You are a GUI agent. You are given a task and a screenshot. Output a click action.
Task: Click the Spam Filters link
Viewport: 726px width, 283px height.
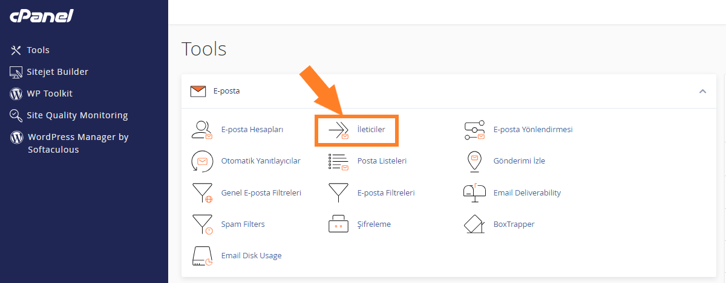pos(243,224)
